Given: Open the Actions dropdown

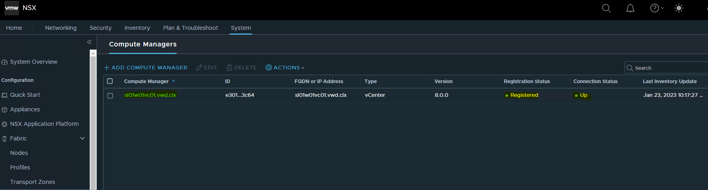Looking at the screenshot, I should coord(285,68).
